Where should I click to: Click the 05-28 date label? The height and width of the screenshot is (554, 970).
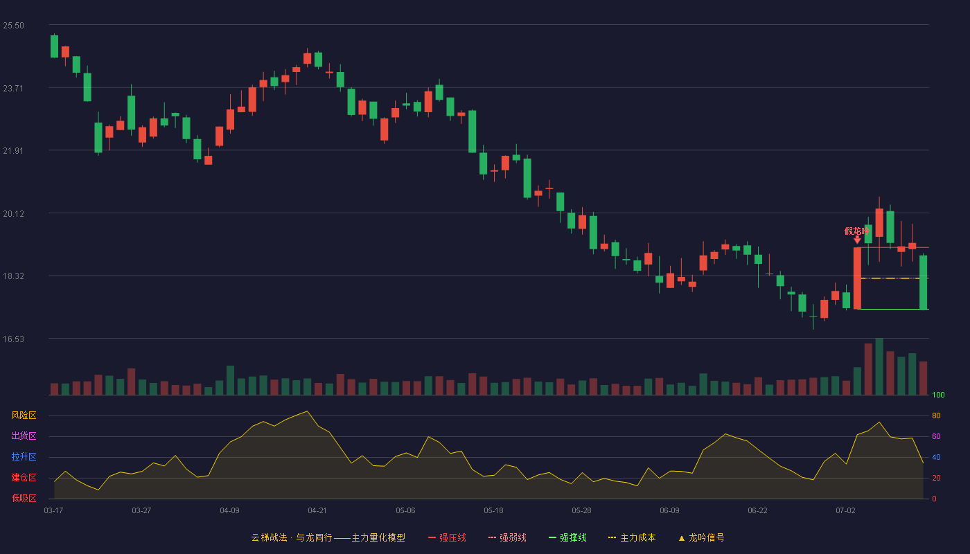(581, 510)
